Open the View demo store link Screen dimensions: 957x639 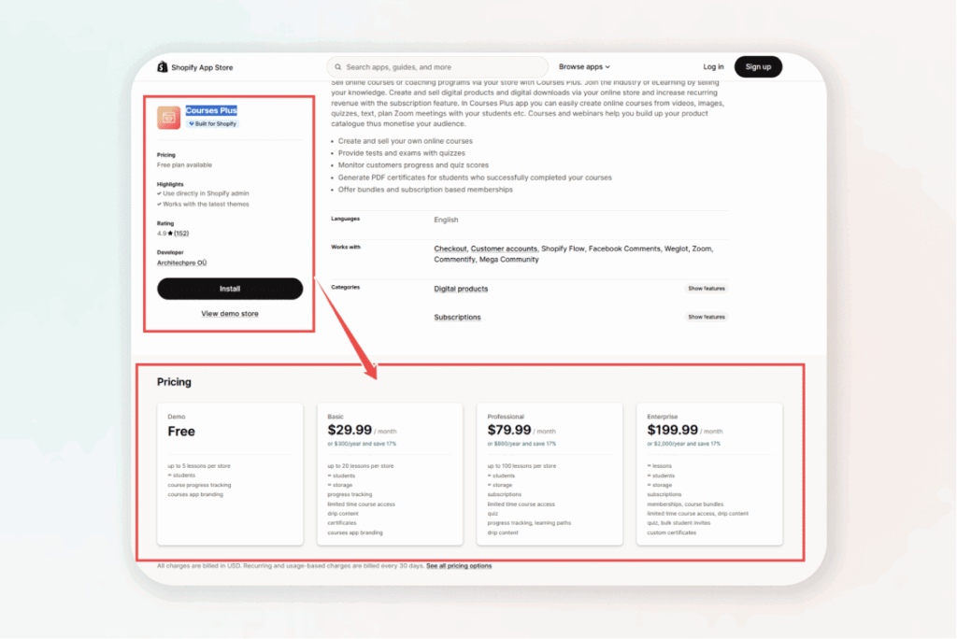[229, 313]
